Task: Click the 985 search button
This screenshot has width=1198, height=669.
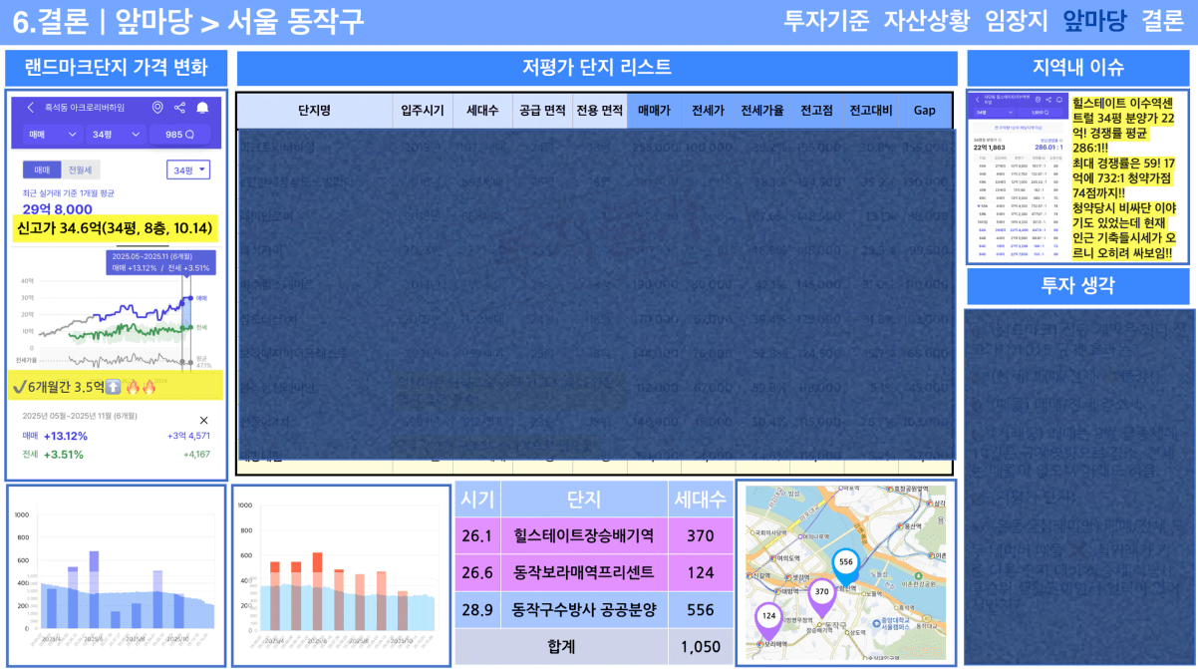Action: coord(179,134)
